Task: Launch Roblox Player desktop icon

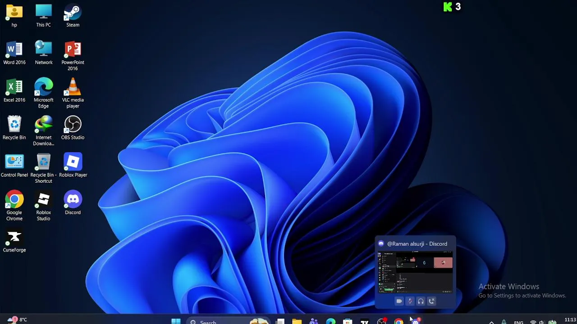Action: (x=73, y=166)
